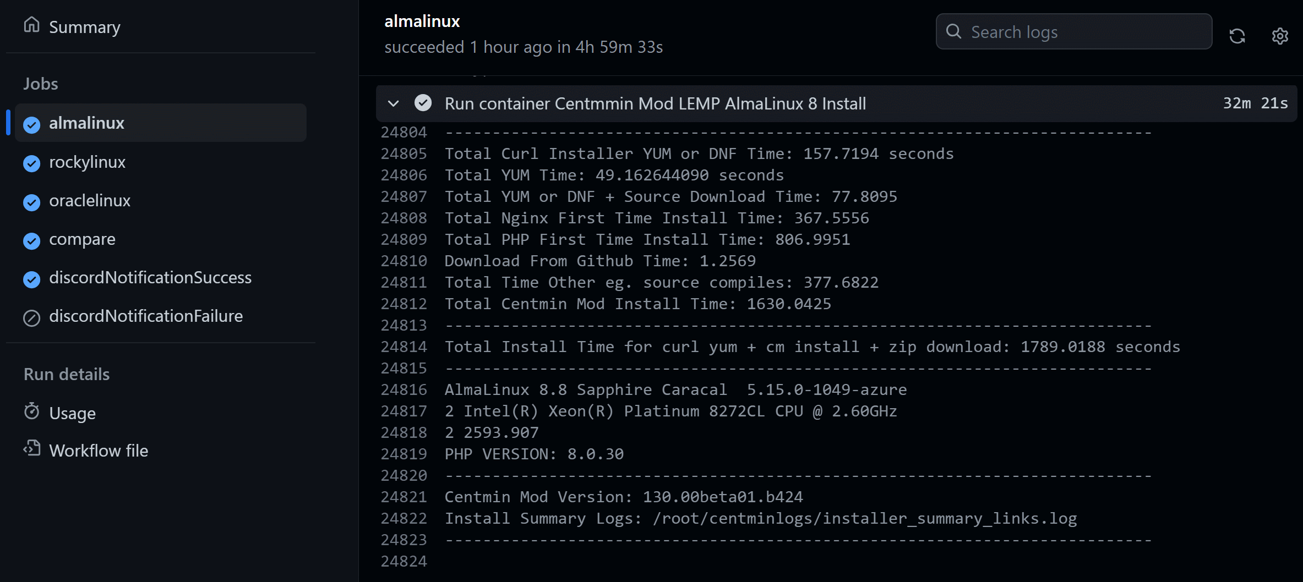Click the Usage stopwatch icon
The image size is (1303, 582).
(x=32, y=411)
